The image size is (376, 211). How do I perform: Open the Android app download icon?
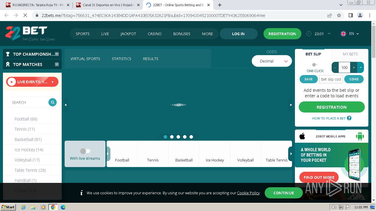(x=360, y=136)
